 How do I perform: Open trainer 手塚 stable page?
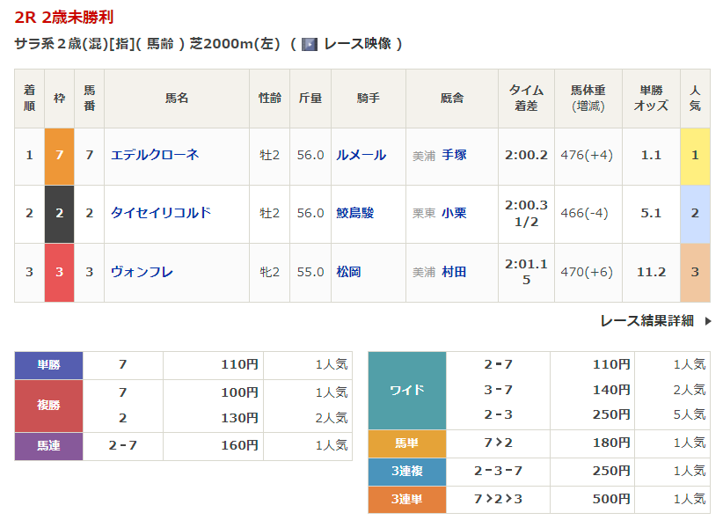454,155
